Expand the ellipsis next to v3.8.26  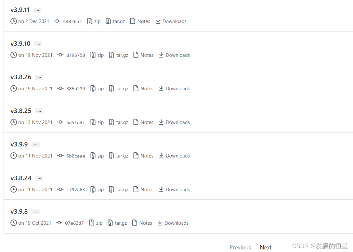[39, 77]
